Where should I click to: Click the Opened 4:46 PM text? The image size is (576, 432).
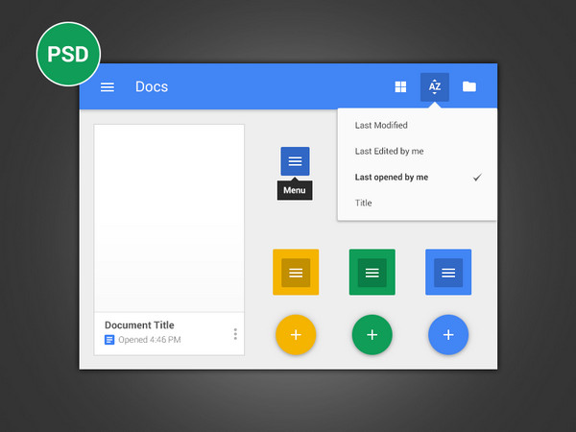(x=150, y=340)
